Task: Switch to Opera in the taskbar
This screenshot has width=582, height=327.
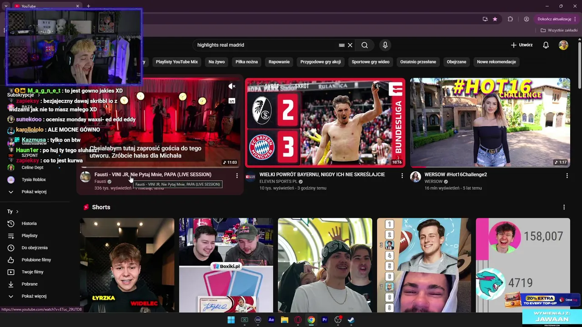Action: tap(298, 320)
